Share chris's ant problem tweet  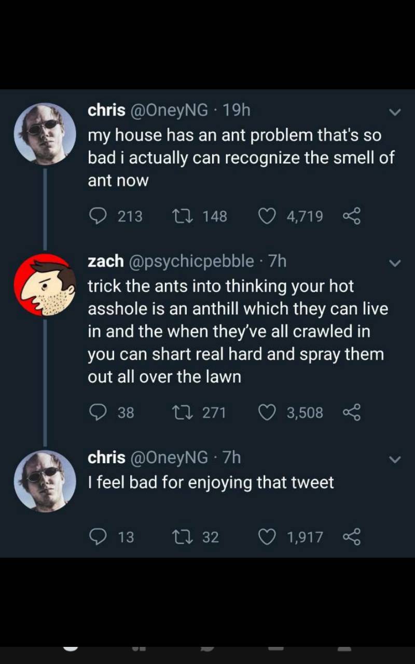click(x=351, y=216)
